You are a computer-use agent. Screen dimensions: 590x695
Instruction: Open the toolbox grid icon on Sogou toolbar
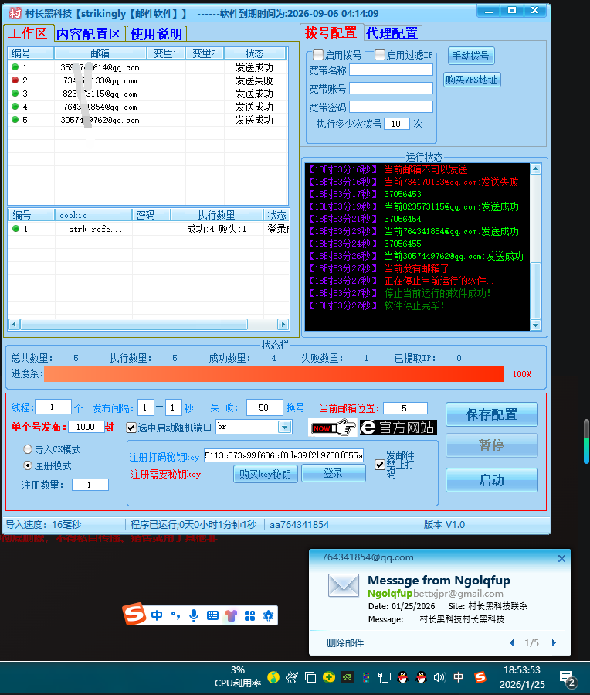click(x=249, y=615)
